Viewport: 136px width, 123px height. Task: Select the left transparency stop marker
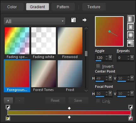pos(8,107)
